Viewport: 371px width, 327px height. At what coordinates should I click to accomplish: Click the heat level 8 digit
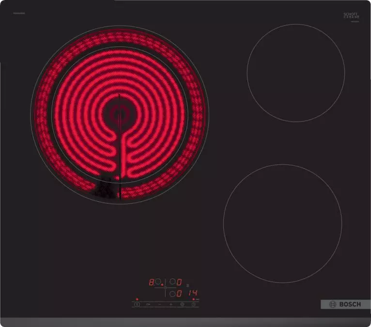(152, 282)
